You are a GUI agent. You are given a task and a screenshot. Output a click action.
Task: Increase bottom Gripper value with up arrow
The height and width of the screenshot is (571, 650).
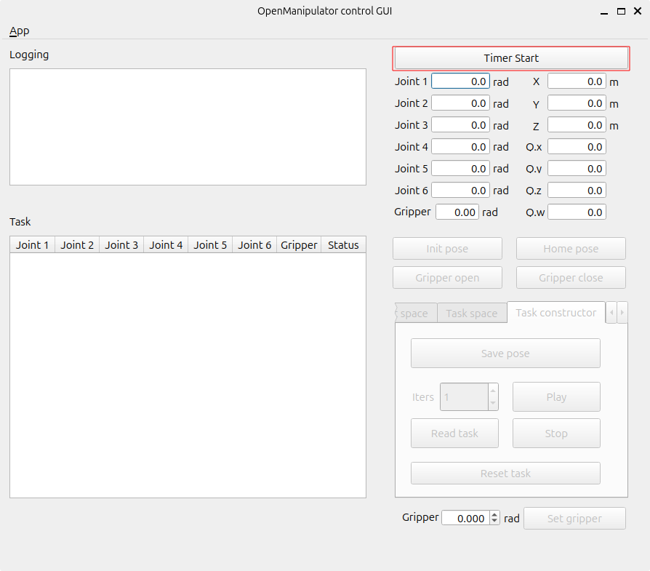pos(494,514)
